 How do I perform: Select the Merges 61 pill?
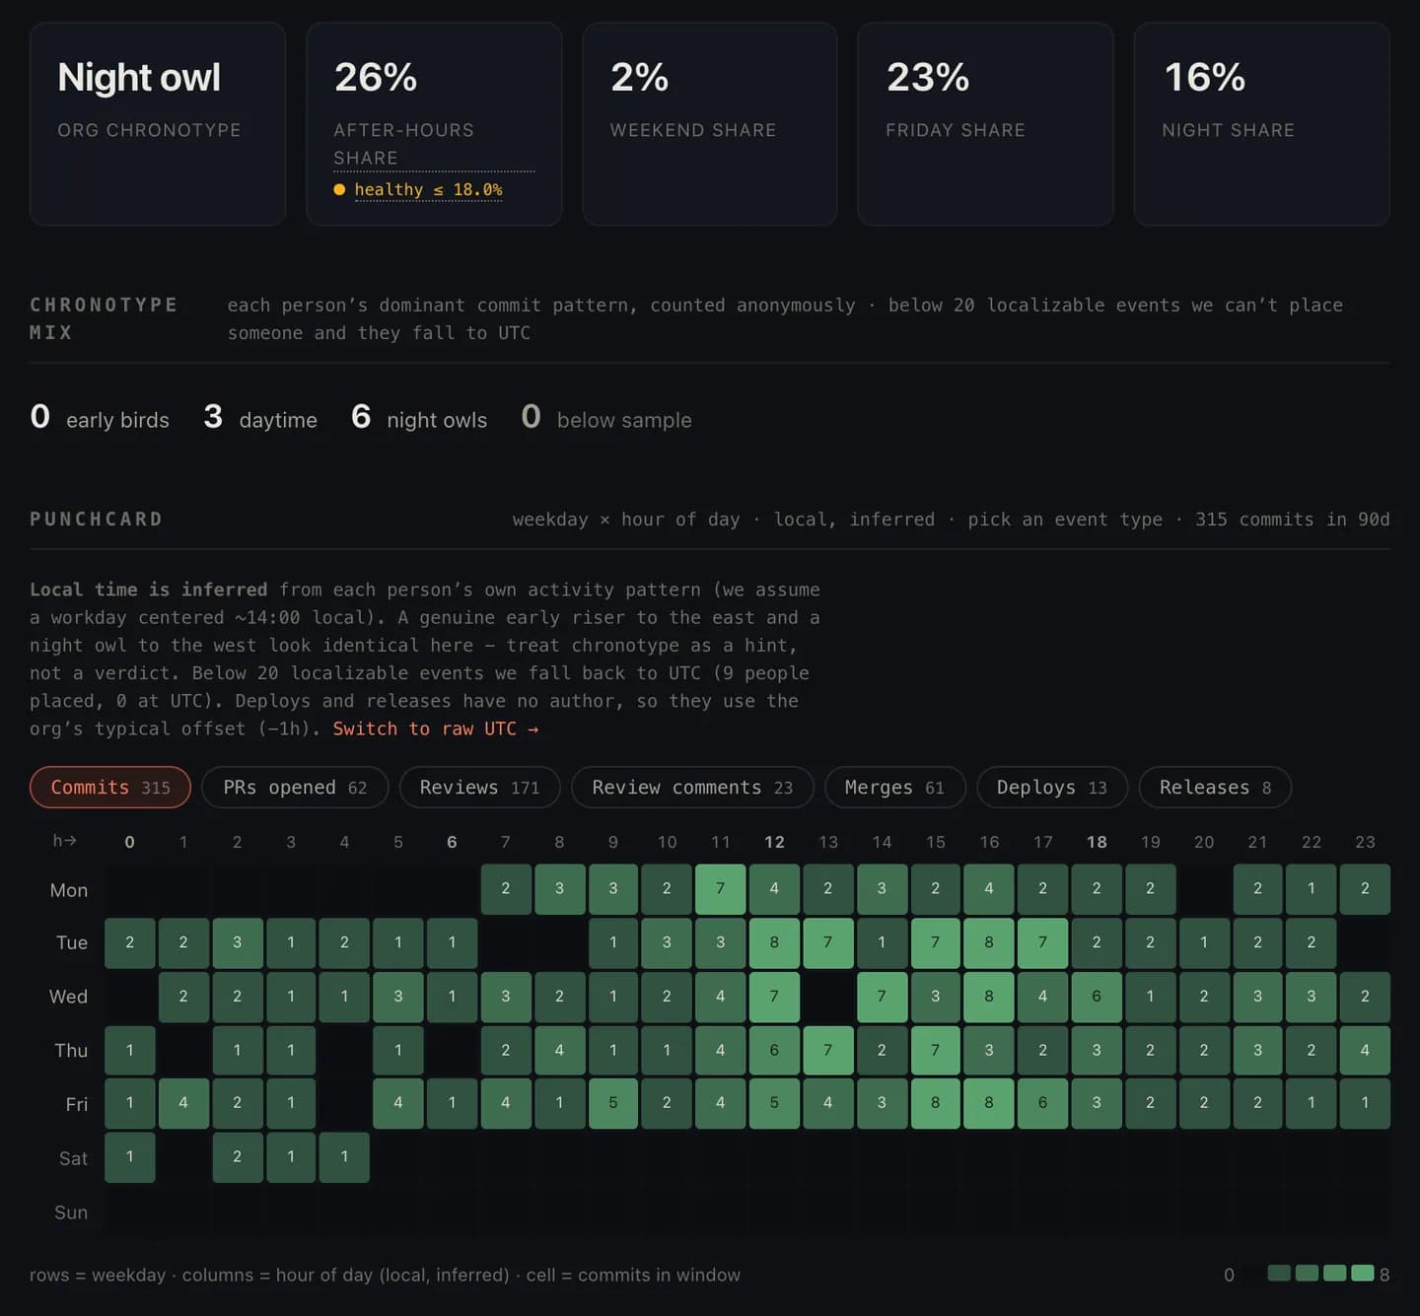pos(894,787)
